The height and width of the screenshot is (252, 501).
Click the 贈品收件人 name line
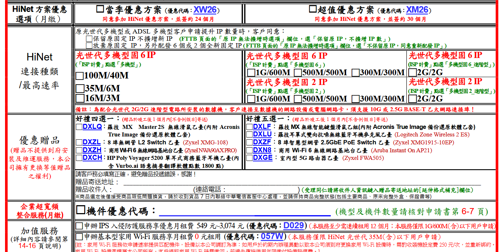coord(153,190)
